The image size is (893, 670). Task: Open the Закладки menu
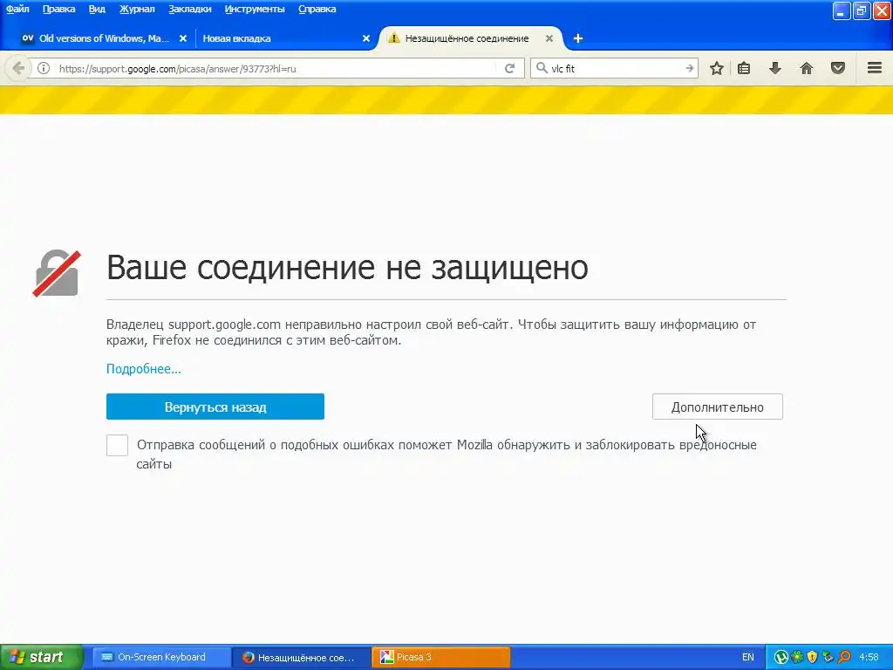(x=189, y=9)
